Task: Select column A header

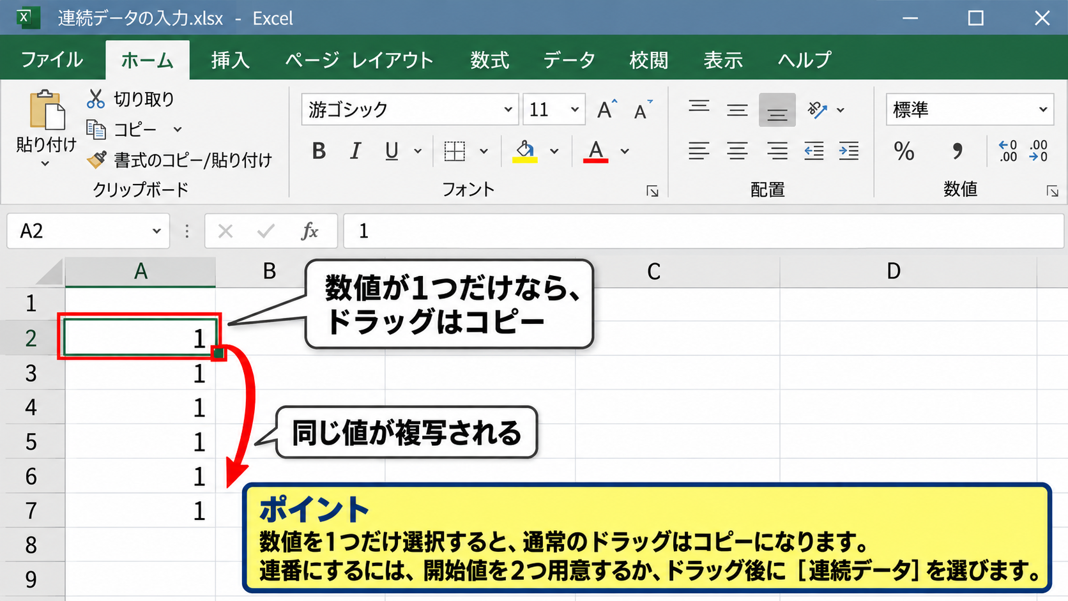Action: coord(141,271)
